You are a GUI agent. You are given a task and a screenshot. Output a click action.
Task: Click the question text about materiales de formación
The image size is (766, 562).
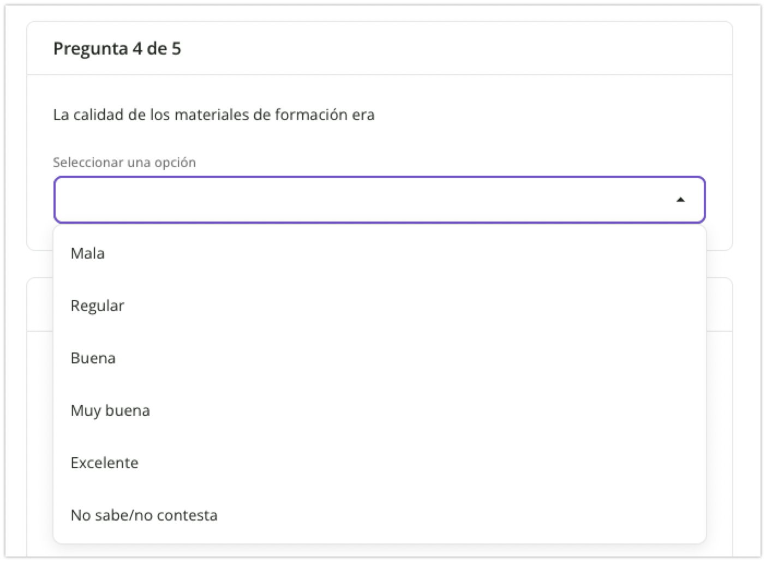pos(214,115)
